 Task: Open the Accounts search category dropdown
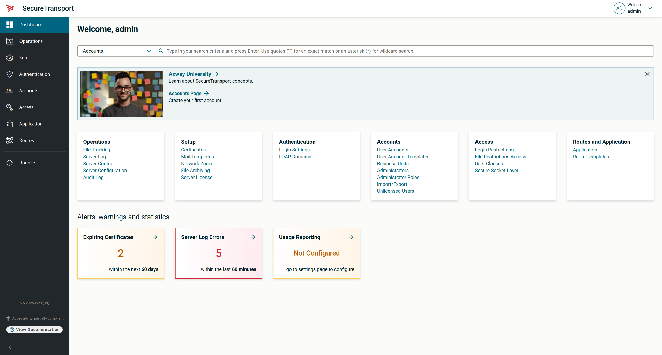(x=116, y=51)
